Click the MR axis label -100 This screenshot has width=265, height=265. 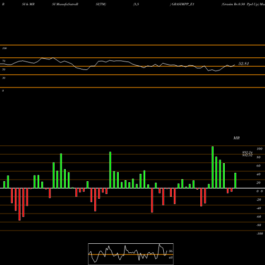[259, 234]
